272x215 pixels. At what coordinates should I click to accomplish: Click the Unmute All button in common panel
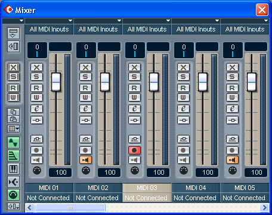click(x=13, y=67)
